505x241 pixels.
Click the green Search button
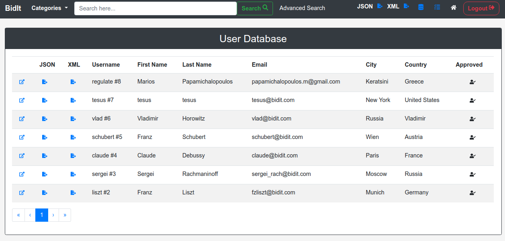[x=255, y=8]
